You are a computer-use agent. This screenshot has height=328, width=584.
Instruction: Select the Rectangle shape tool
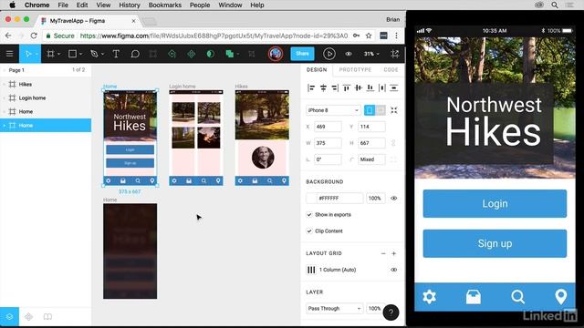(72, 54)
